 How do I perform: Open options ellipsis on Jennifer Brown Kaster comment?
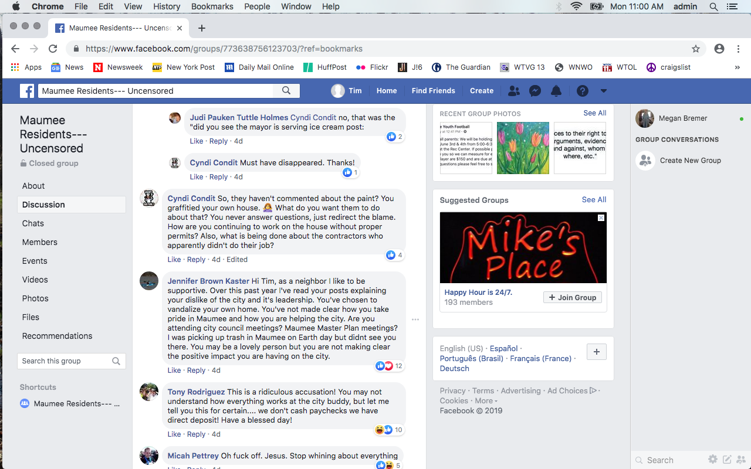pyautogui.click(x=415, y=320)
